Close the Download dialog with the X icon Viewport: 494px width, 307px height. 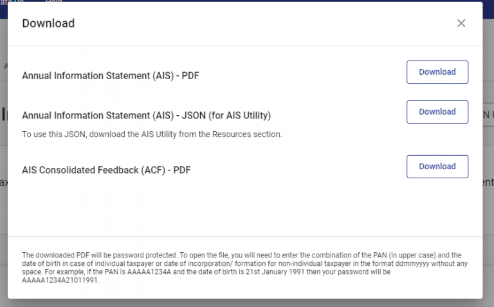coord(461,23)
